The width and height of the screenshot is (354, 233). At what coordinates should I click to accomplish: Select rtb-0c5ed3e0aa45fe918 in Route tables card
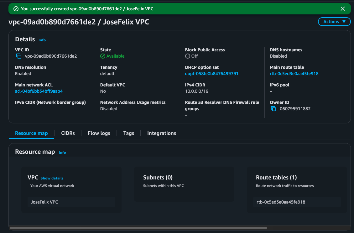click(x=297, y=202)
